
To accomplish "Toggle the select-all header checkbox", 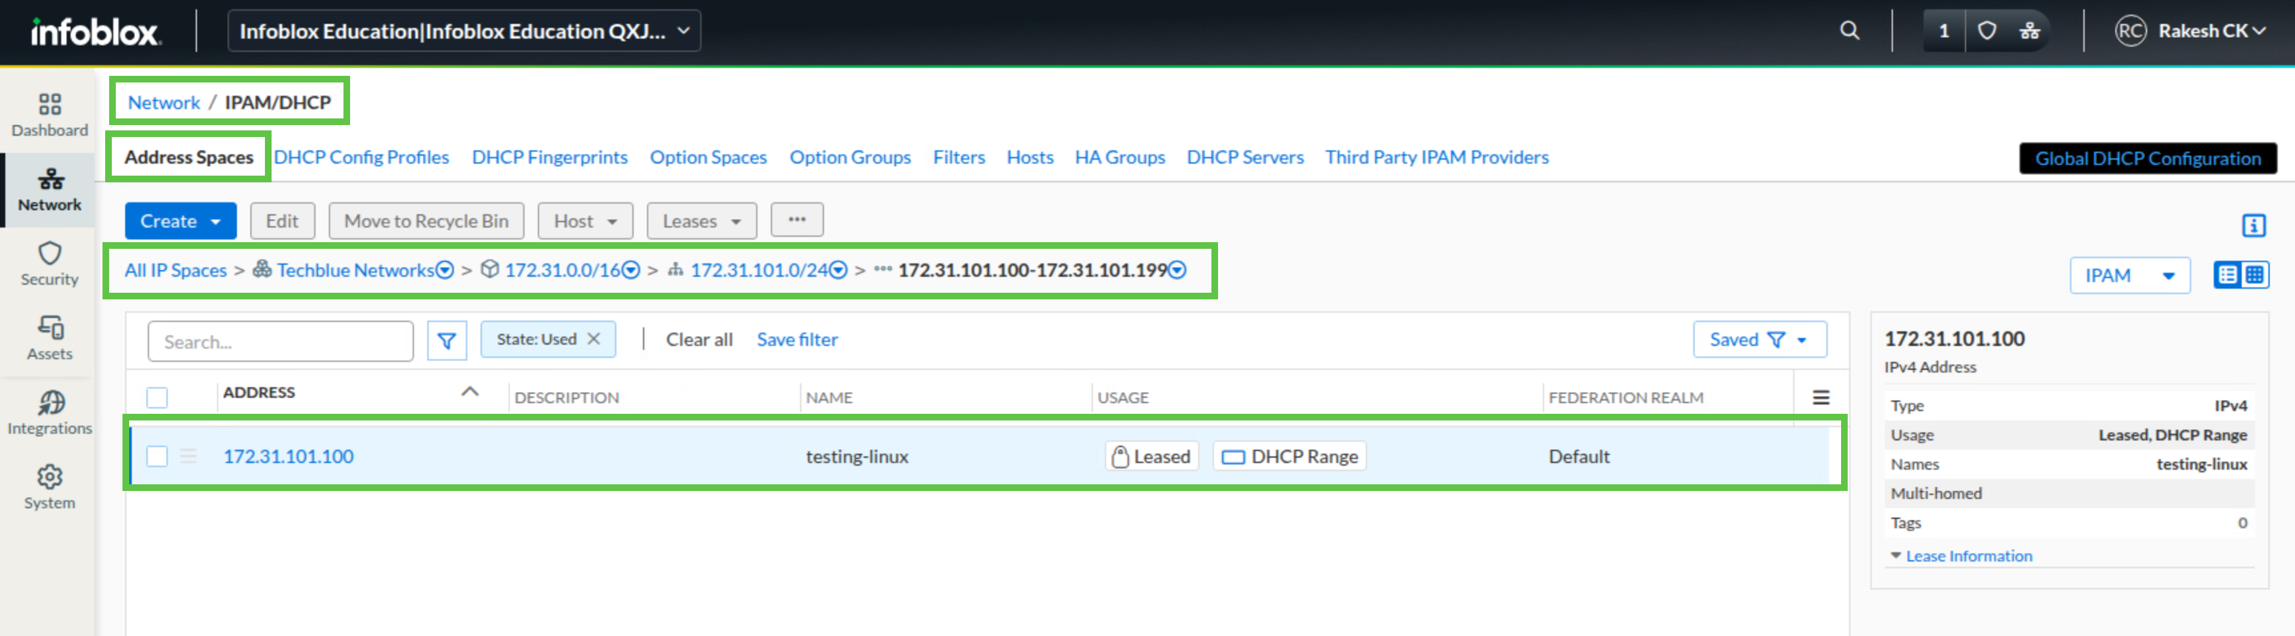I will (157, 397).
